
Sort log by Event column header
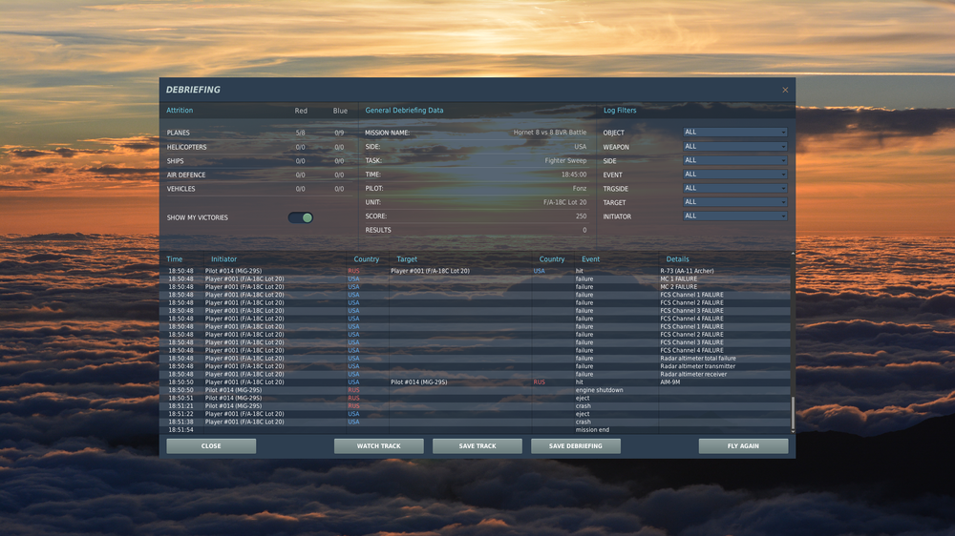point(591,259)
